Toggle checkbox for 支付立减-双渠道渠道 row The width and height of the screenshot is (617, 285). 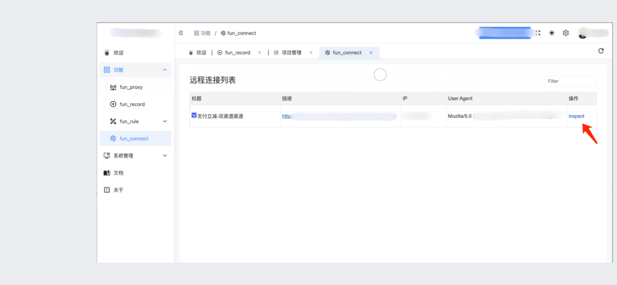pyautogui.click(x=194, y=116)
